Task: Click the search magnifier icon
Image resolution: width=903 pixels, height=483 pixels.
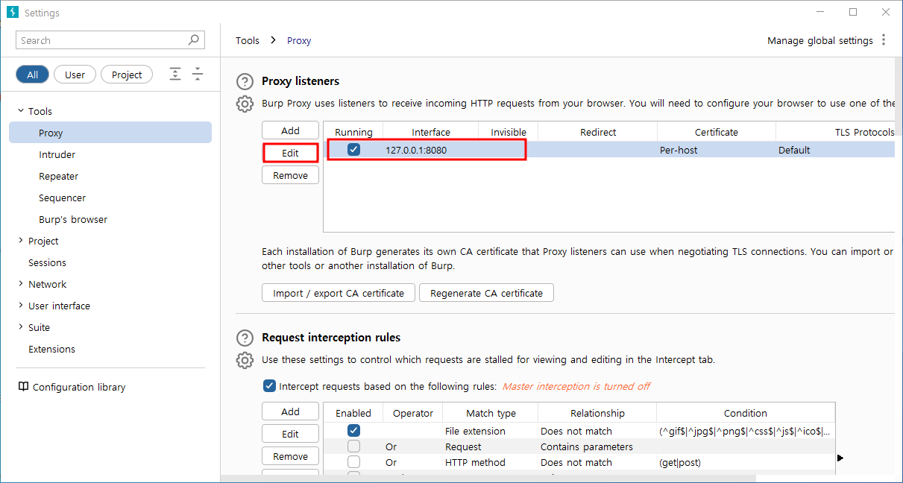Action: tap(194, 40)
